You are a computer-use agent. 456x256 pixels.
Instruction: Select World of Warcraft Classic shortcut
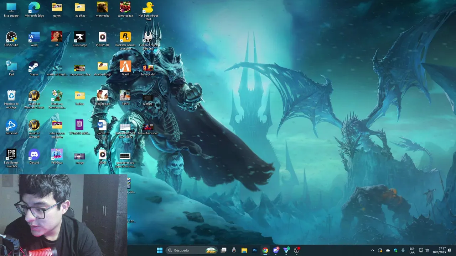coord(34,100)
